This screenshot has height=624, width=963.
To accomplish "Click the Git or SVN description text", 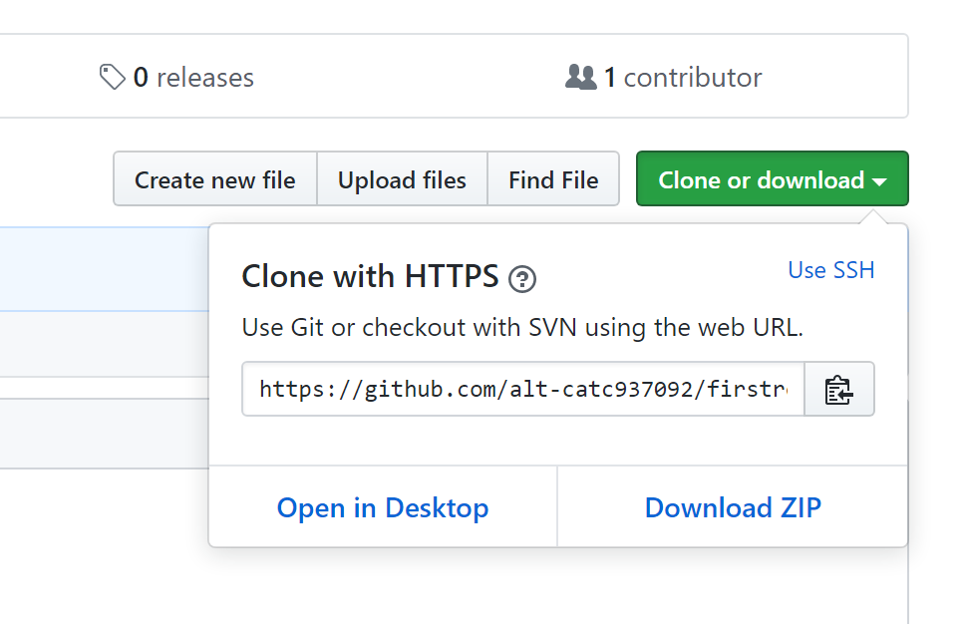I will 522,327.
